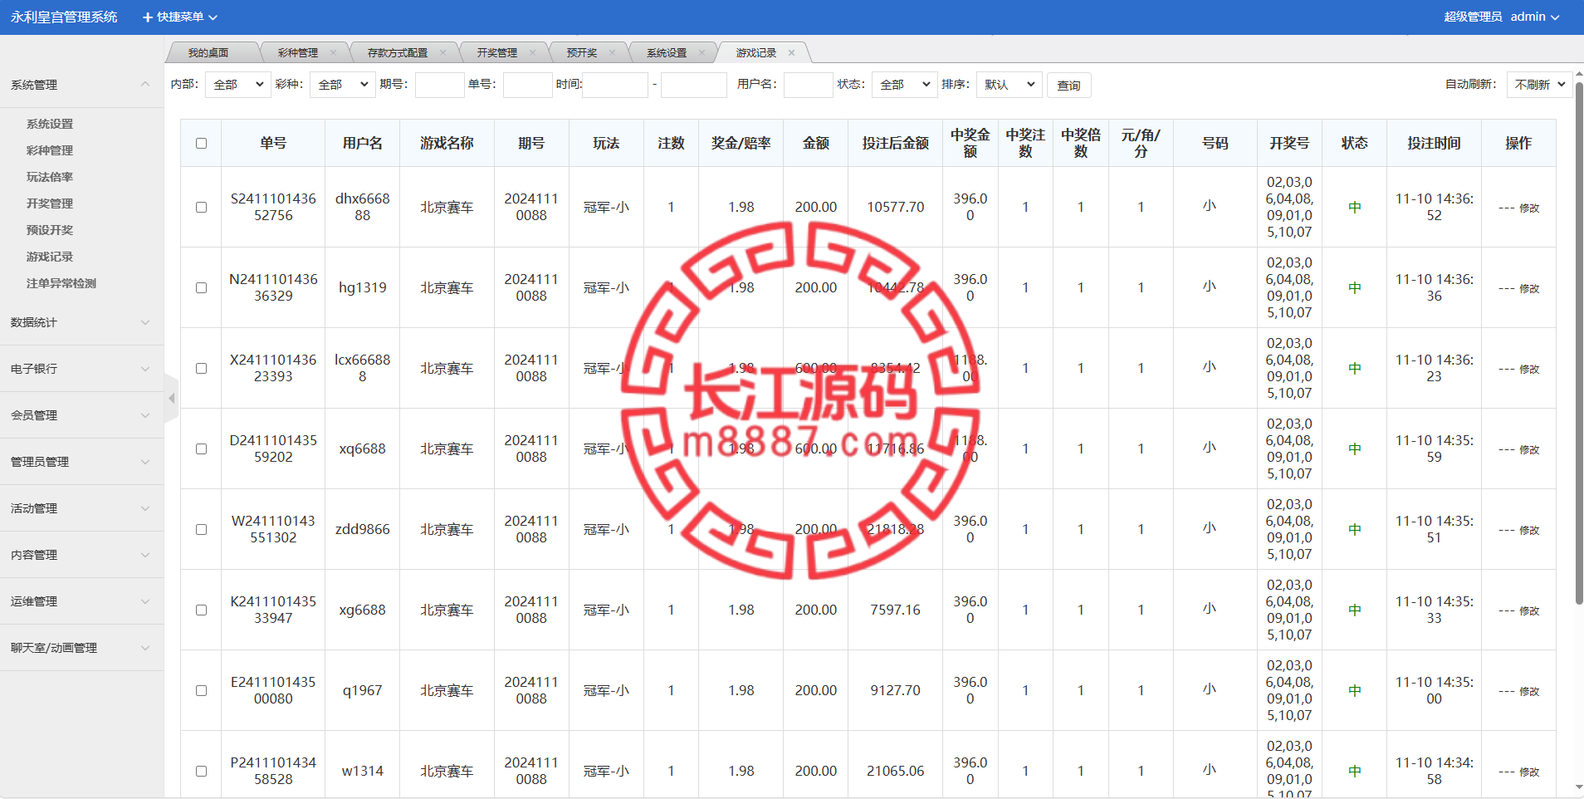Expand the 内容管理 sidebar section
Screen dimensions: 1584x799
tap(81, 555)
